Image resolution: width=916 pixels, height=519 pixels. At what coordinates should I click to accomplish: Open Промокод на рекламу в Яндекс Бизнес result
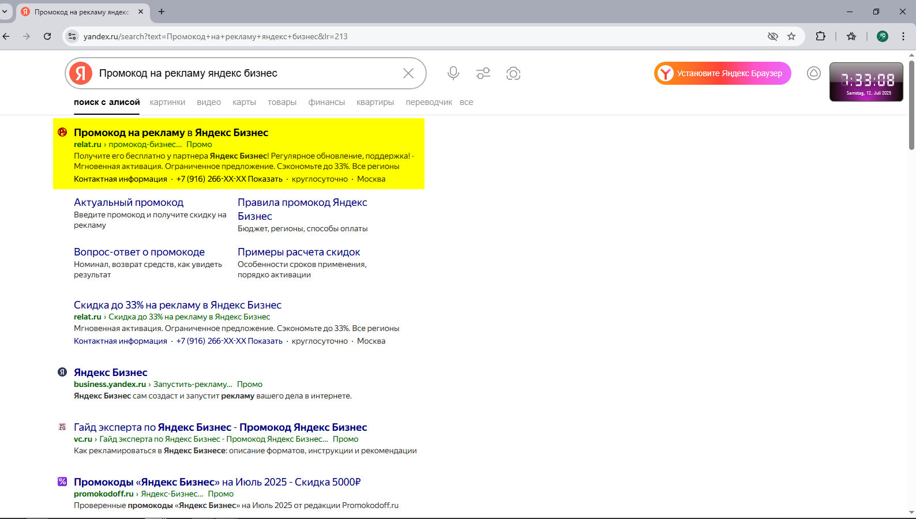[171, 133]
